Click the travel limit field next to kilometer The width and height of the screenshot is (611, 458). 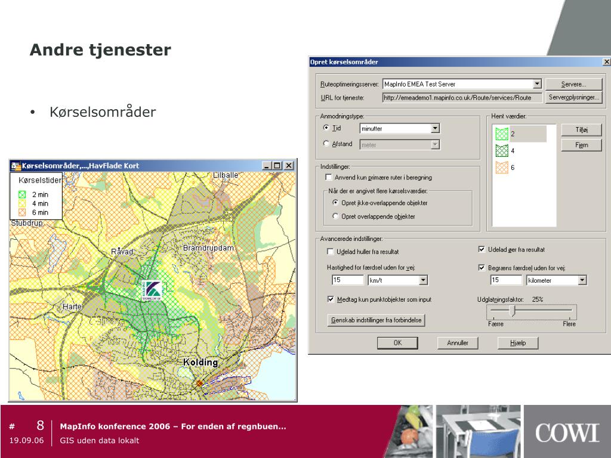coord(506,280)
